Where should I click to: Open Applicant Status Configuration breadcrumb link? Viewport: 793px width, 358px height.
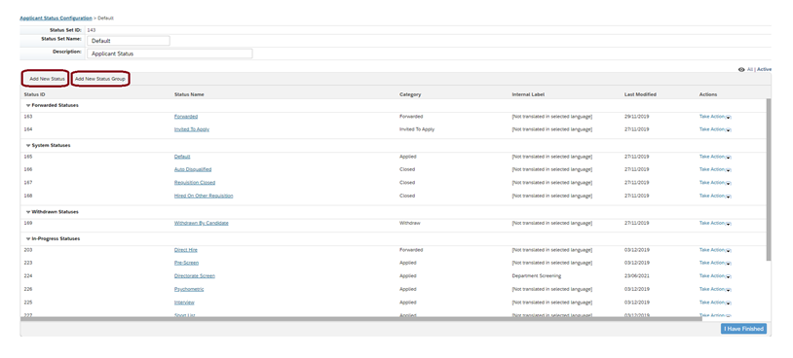56,18
